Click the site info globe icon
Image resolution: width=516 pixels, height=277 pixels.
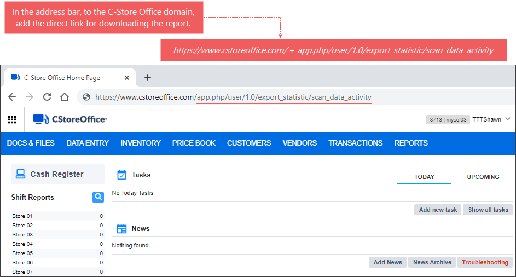tap(86, 97)
